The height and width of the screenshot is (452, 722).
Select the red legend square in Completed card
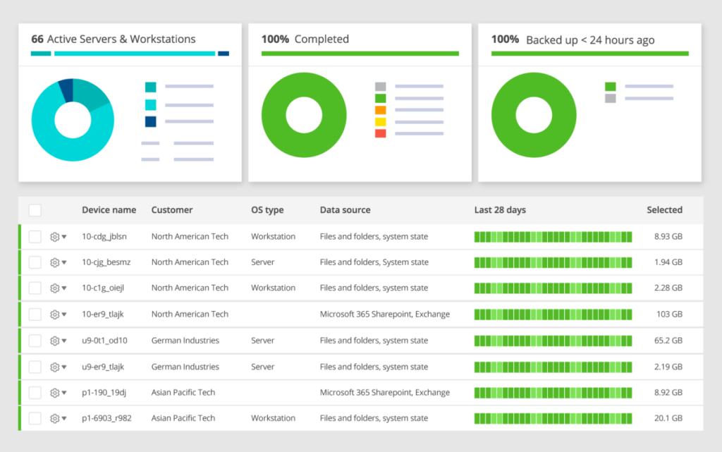[380, 133]
